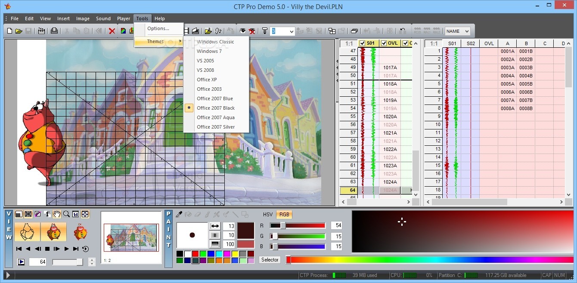This screenshot has height=283, width=577.
Task: Click the cascaded windows toolbar icon
Action: [x=354, y=31]
